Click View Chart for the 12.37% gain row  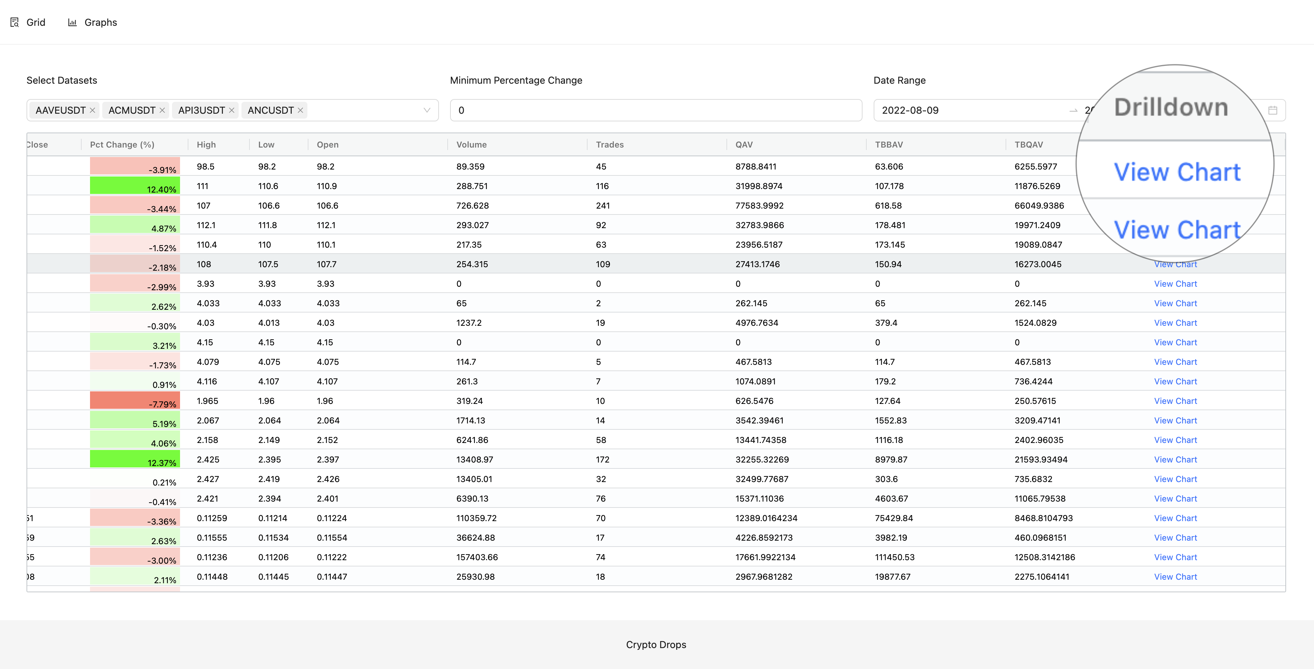pos(1175,459)
